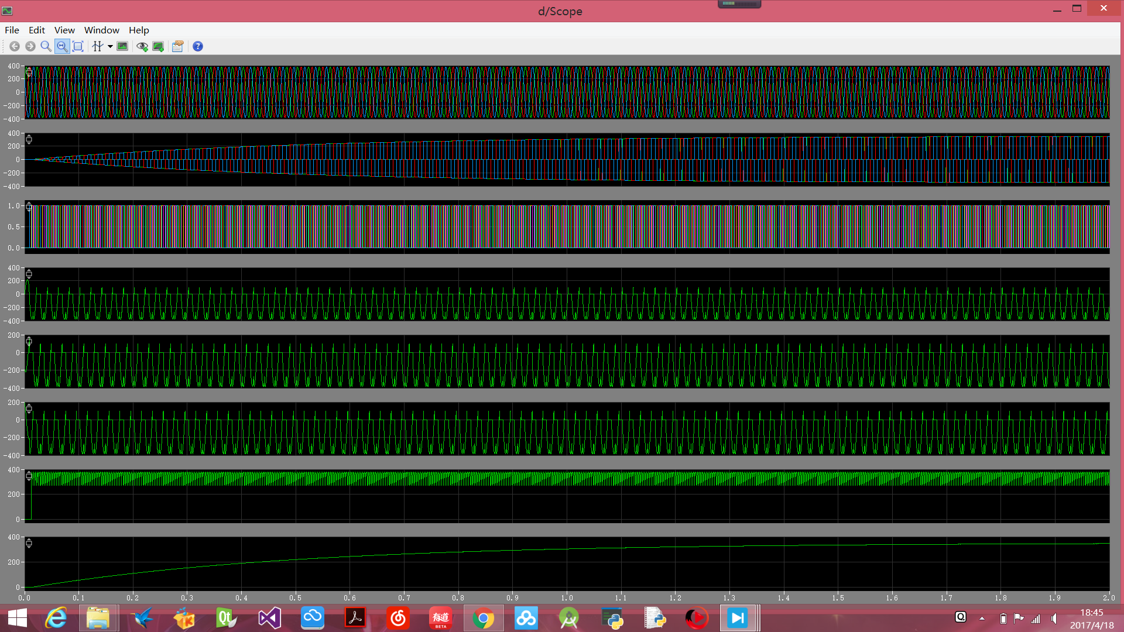
Task: Show hidden system tray icons
Action: point(982,619)
